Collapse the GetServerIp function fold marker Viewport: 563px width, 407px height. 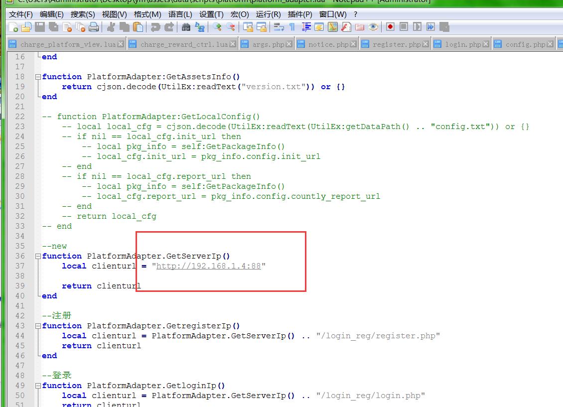38,256
